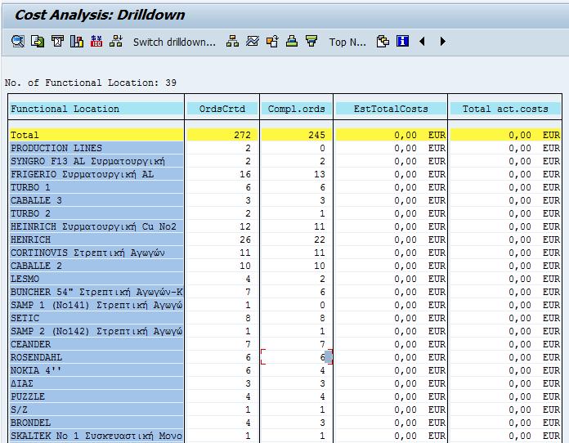Select TURBO 1 row
The height and width of the screenshot is (443, 569).
(96, 187)
